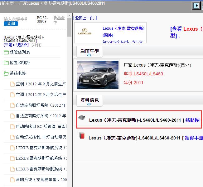Click the Lexus brand logo

tap(85, 32)
